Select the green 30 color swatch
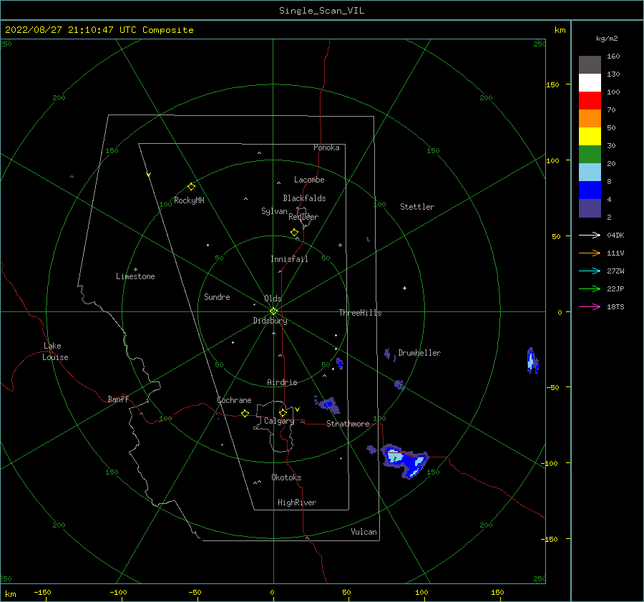 (590, 155)
